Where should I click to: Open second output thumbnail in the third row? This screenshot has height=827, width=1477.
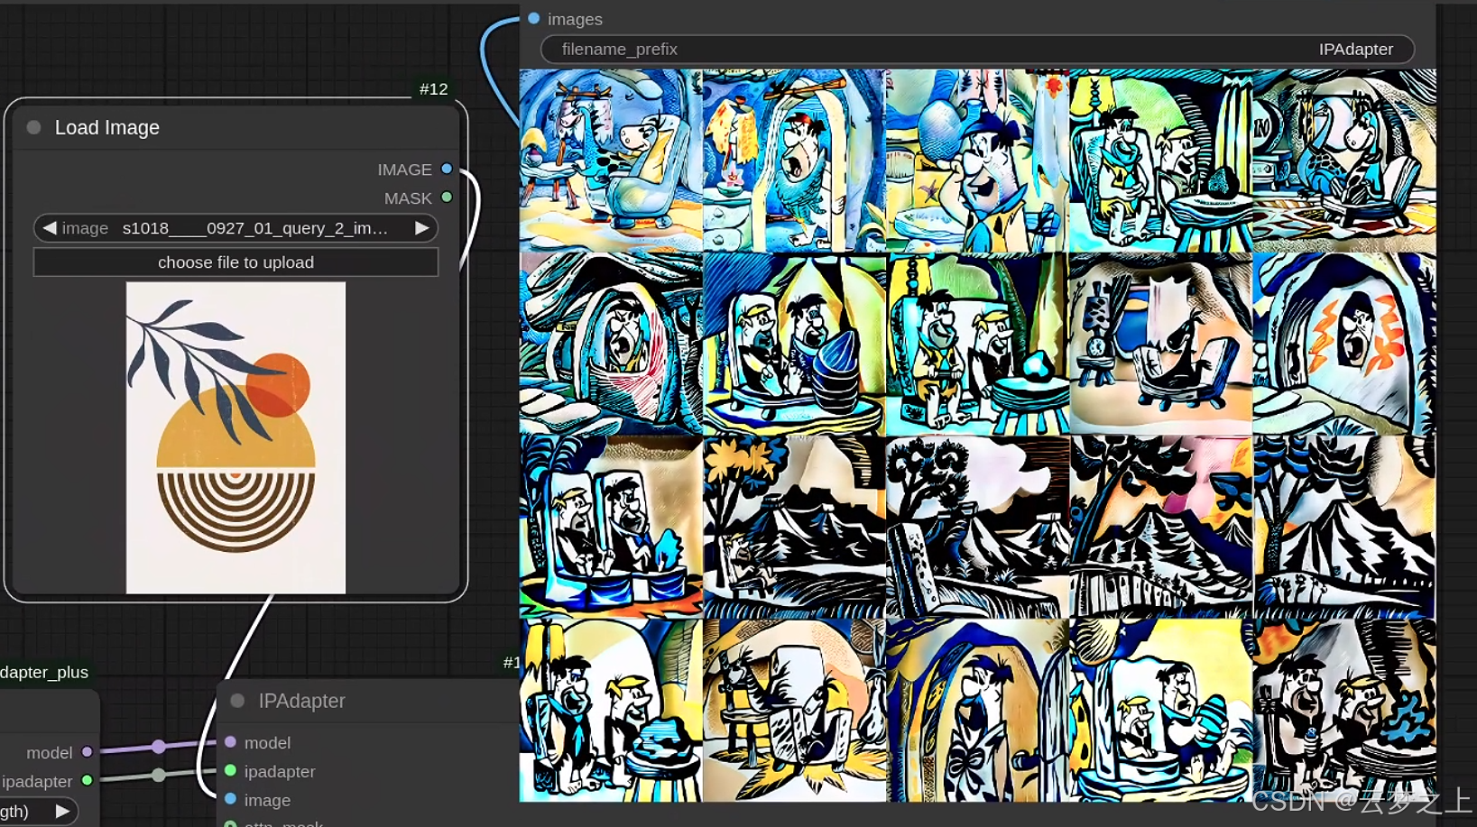[794, 527]
